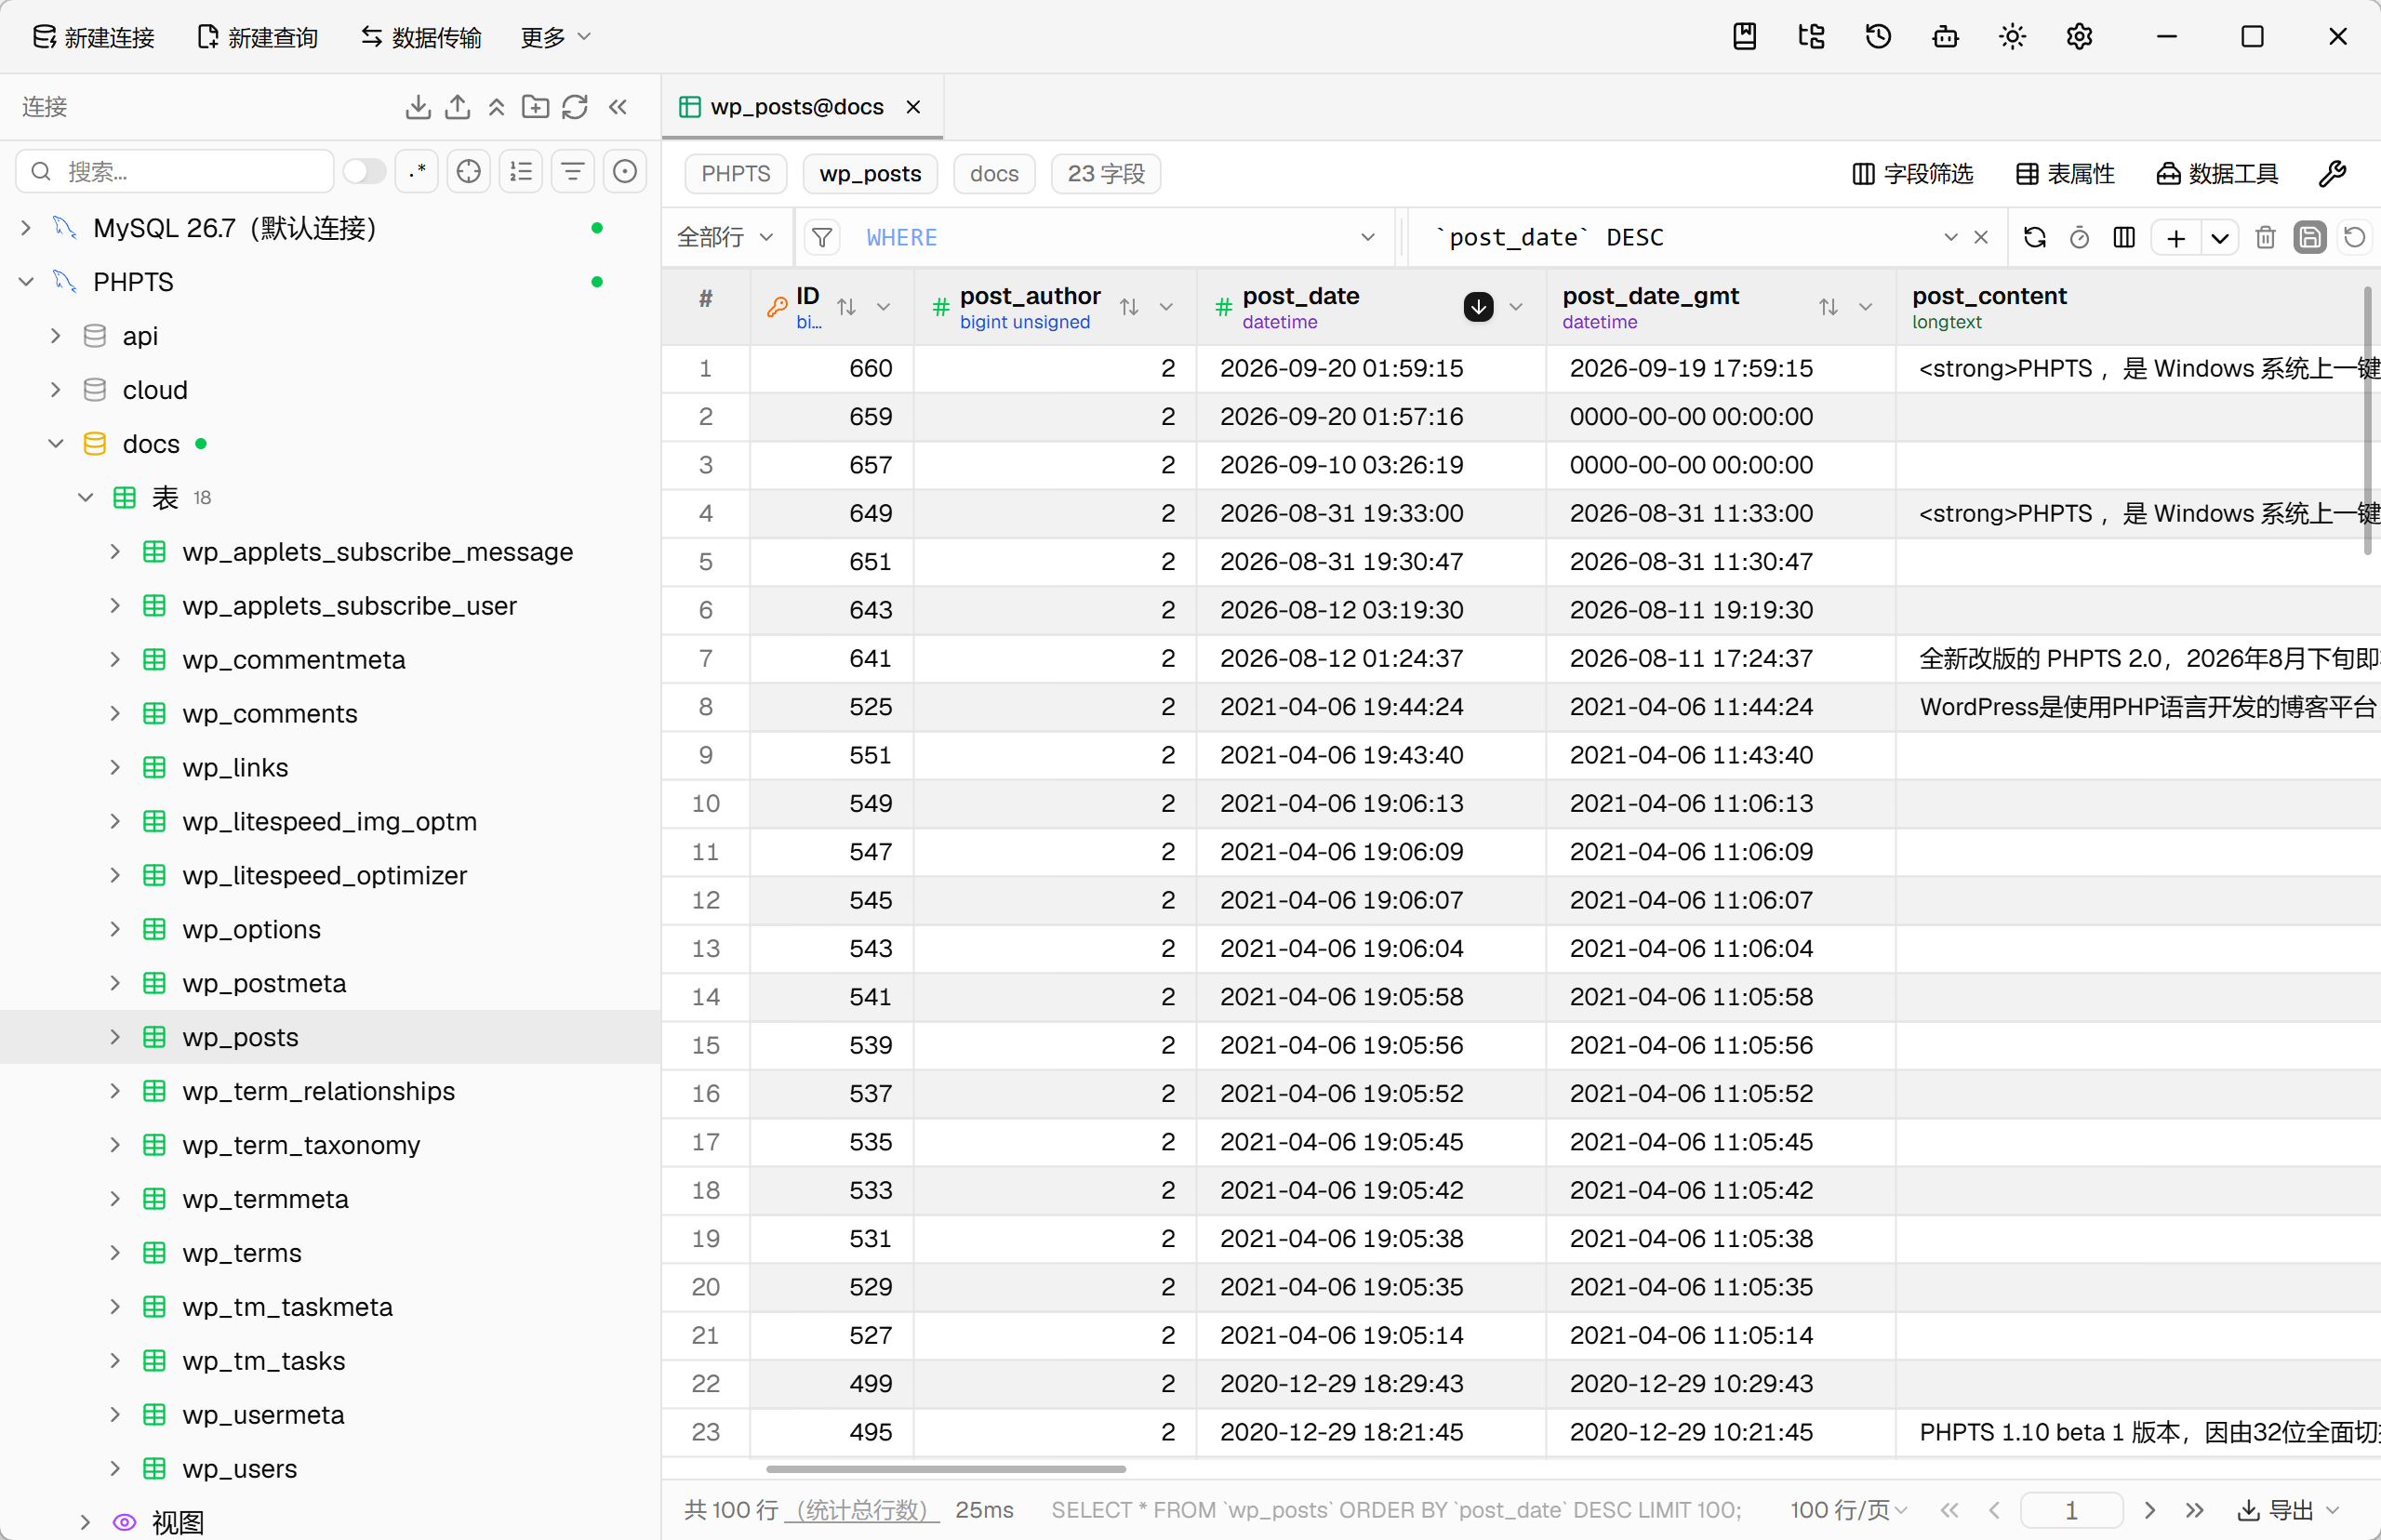
Task: Click the docs breadcrumb chip
Action: pyautogui.click(x=994, y=174)
